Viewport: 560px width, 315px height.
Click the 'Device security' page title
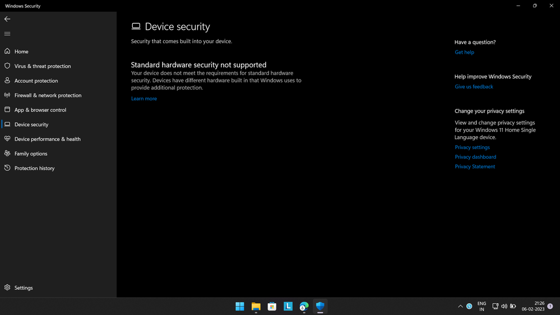click(x=177, y=26)
